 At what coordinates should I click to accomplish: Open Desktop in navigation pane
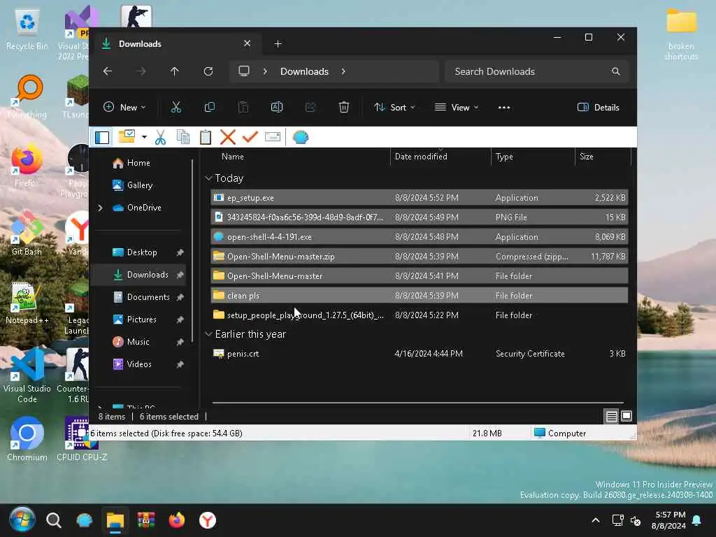coord(141,252)
